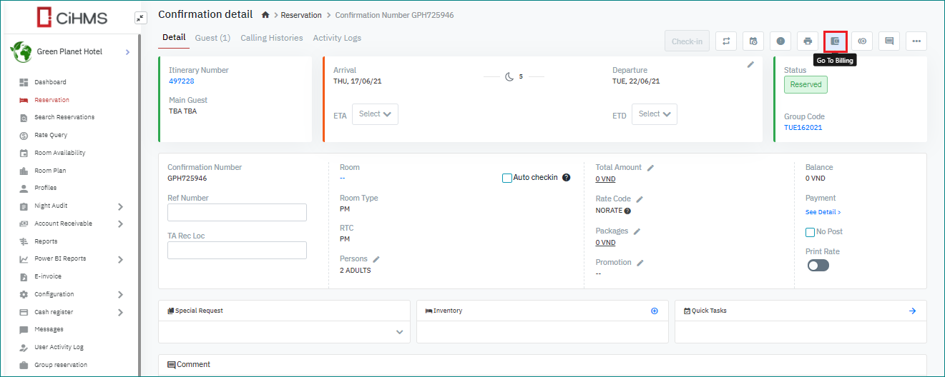This screenshot has width=945, height=377.
Task: Click the Ref Number input field
Action: 237,213
